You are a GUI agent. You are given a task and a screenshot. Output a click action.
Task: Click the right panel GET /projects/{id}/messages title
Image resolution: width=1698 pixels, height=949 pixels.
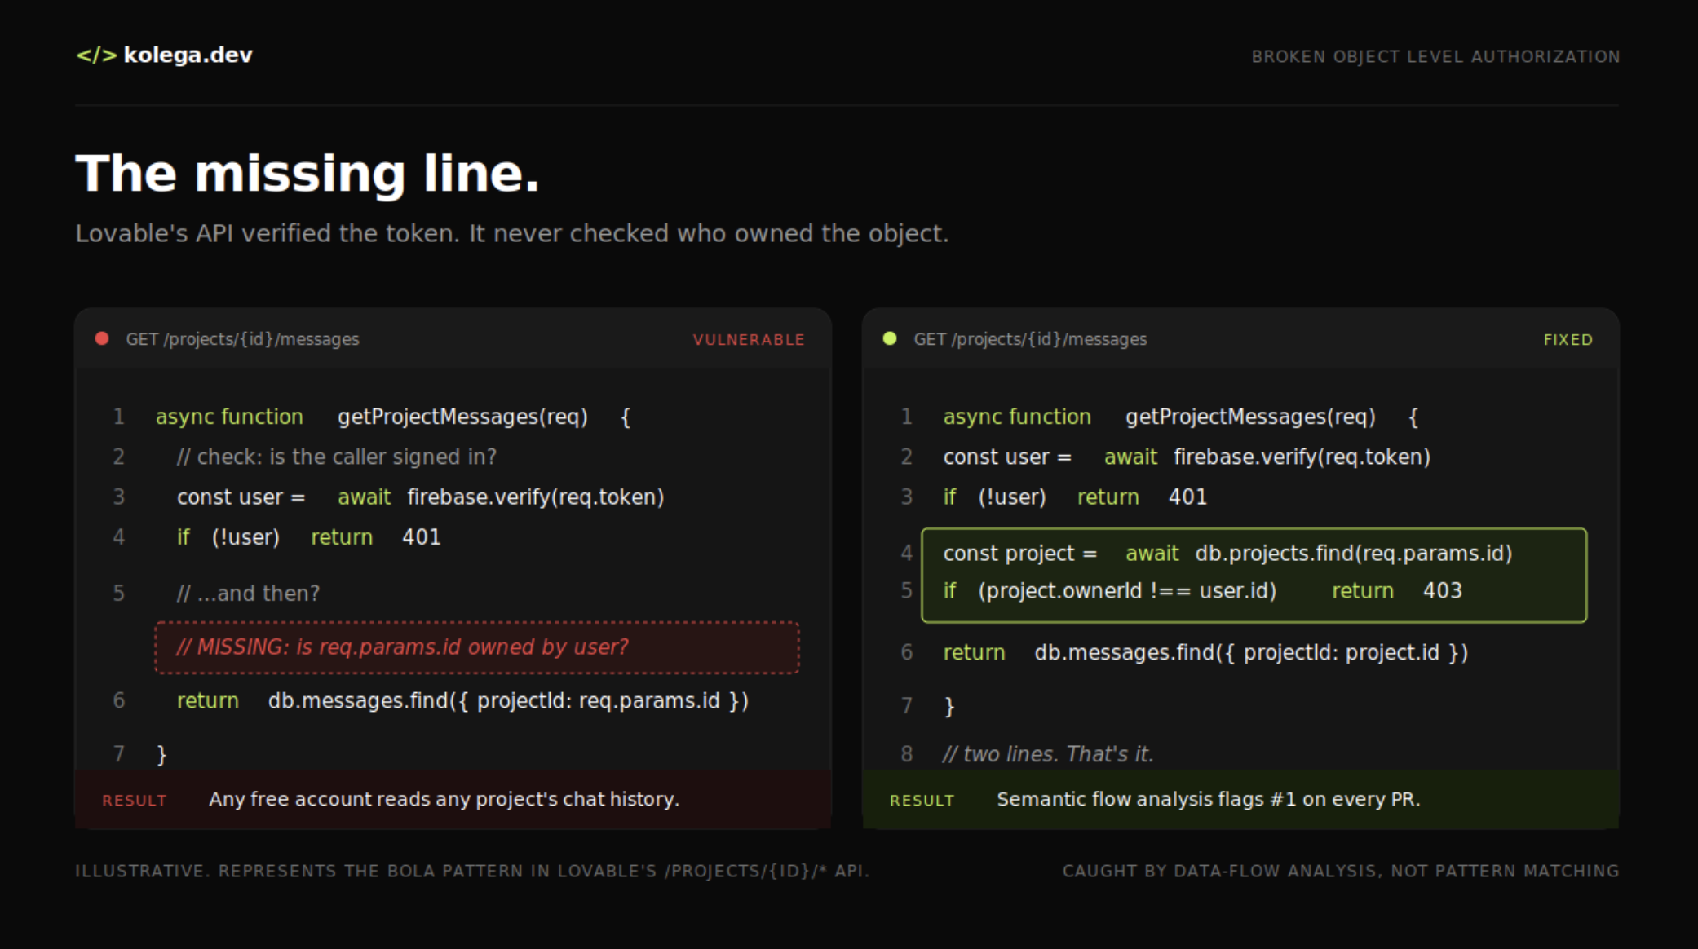coord(1030,339)
